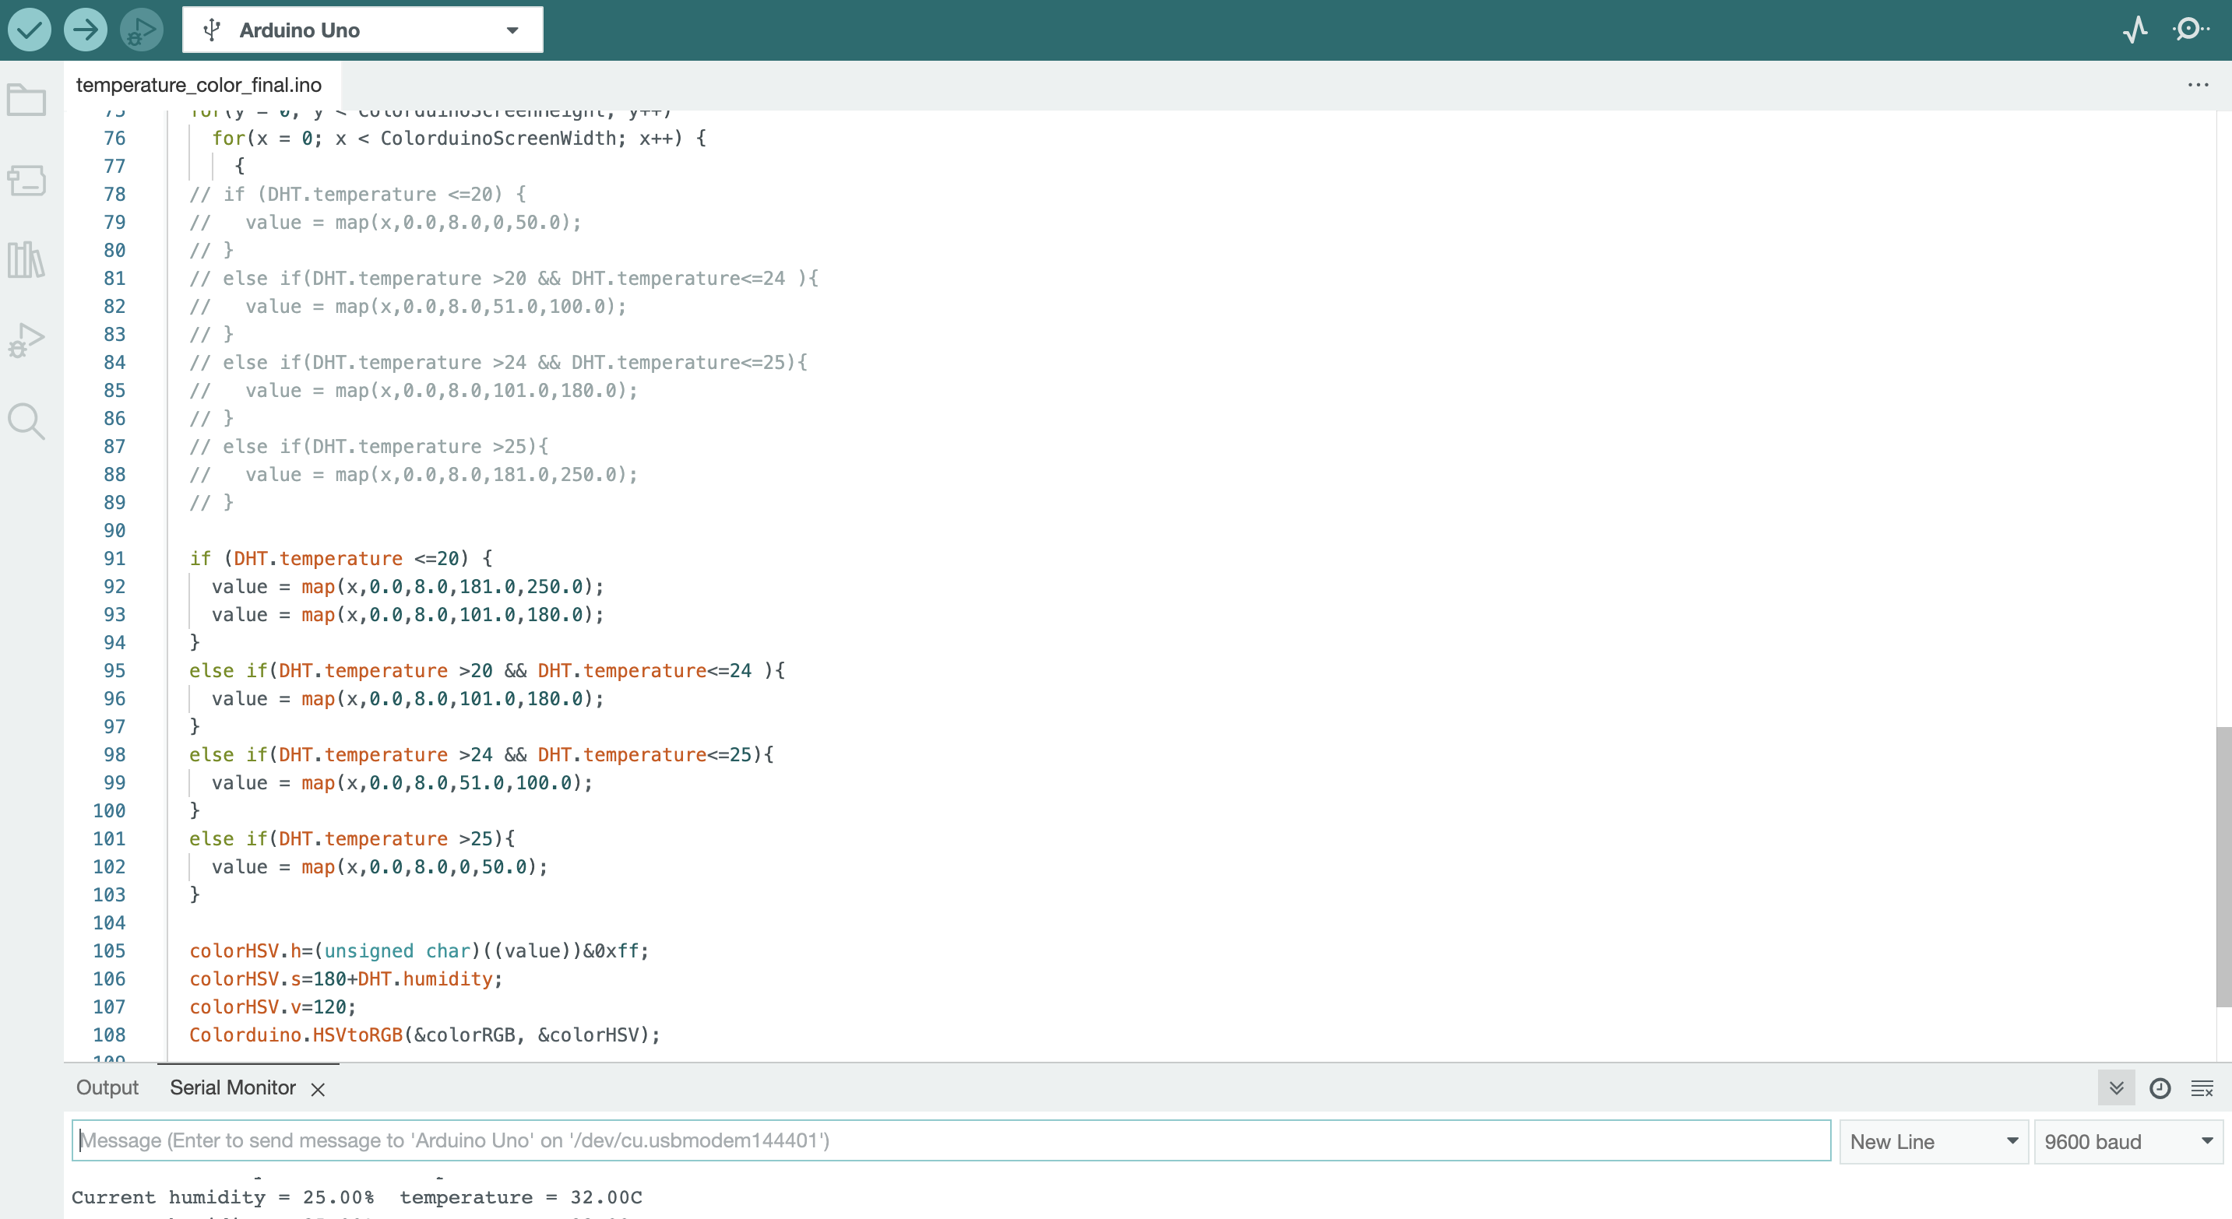Upload the sketch with the arrow button
Screen dimensions: 2232x1219
point(85,30)
